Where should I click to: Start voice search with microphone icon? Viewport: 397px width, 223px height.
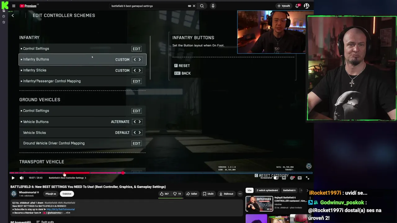(x=213, y=6)
